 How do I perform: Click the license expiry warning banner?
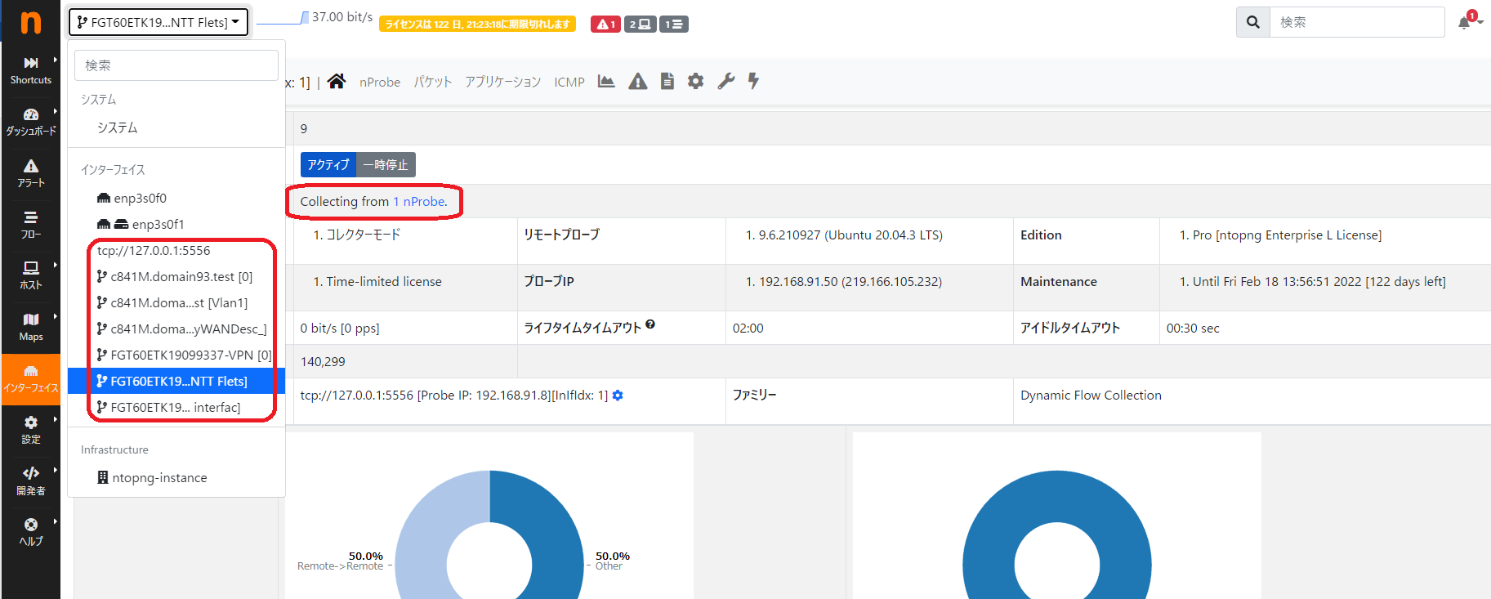click(x=477, y=24)
